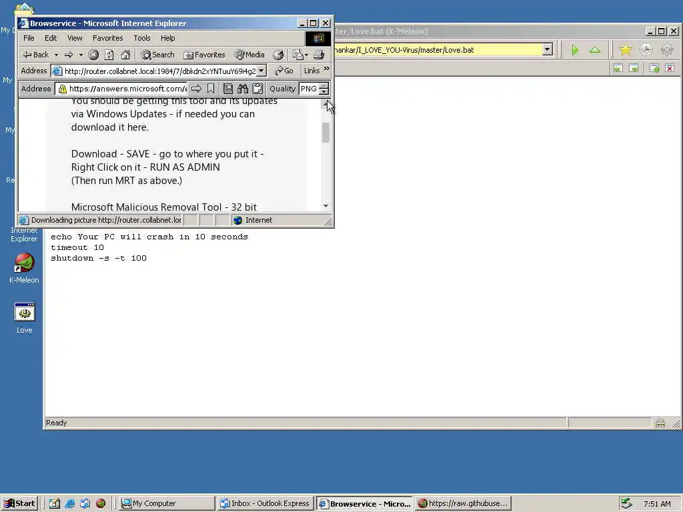Click the previous tab icon in K-Meleon
Screen dimensions: 683x512
(x=618, y=69)
